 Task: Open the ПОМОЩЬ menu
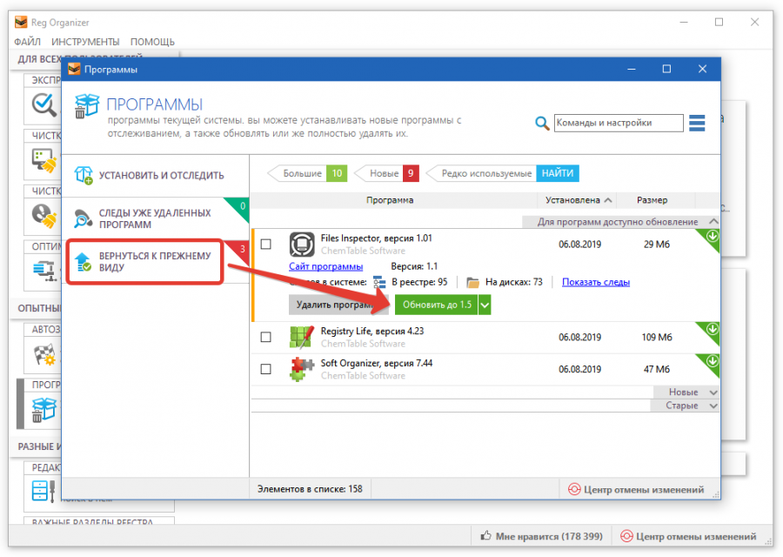point(152,42)
